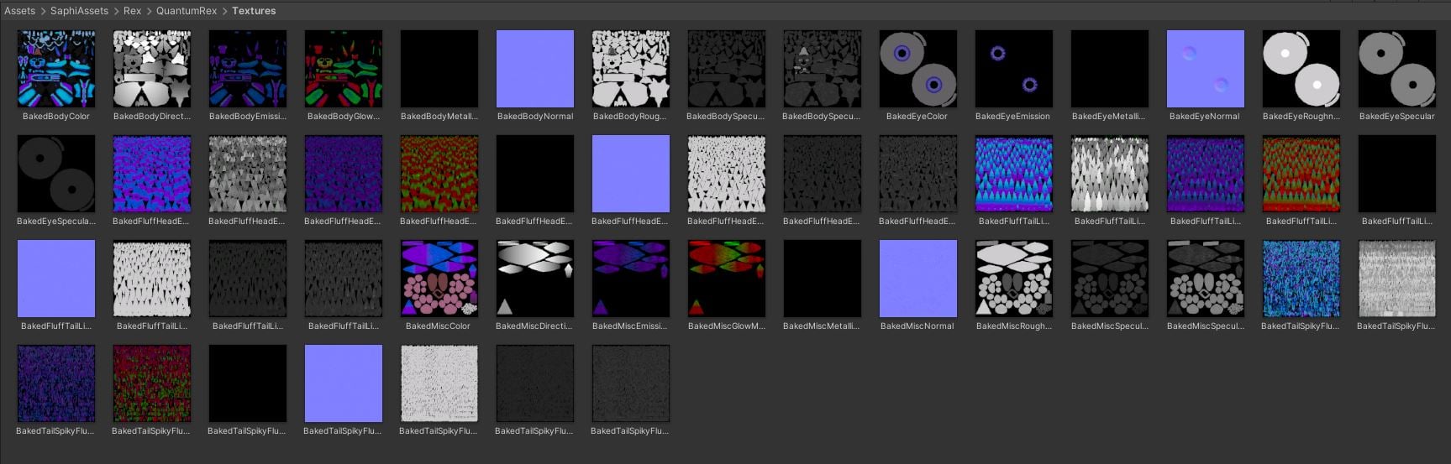Click the BakedBodyGlow texture thumbnail
The width and height of the screenshot is (1451, 464).
coord(344,69)
